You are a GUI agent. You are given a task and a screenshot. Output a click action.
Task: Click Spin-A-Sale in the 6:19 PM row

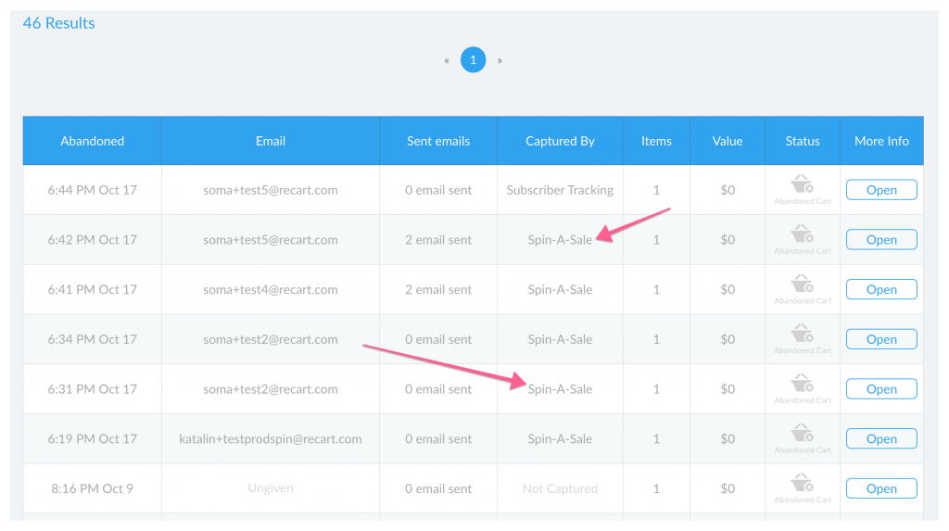click(560, 439)
